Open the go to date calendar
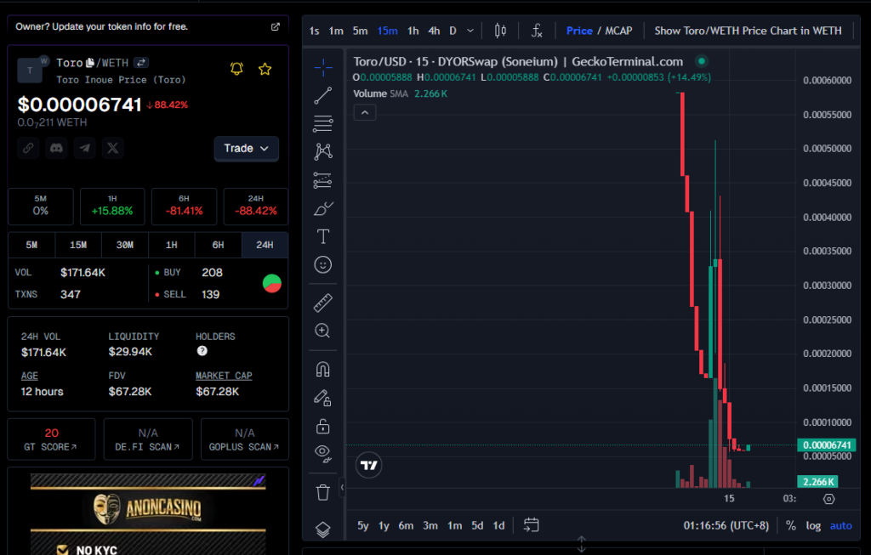This screenshot has height=555, width=871. pos(531,525)
